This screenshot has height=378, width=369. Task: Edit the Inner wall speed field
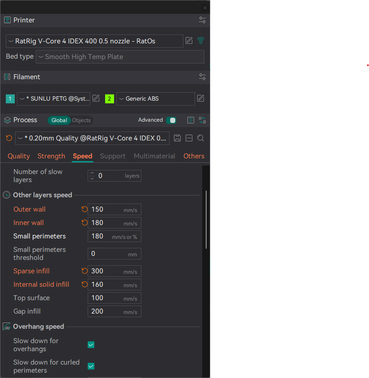(115, 223)
